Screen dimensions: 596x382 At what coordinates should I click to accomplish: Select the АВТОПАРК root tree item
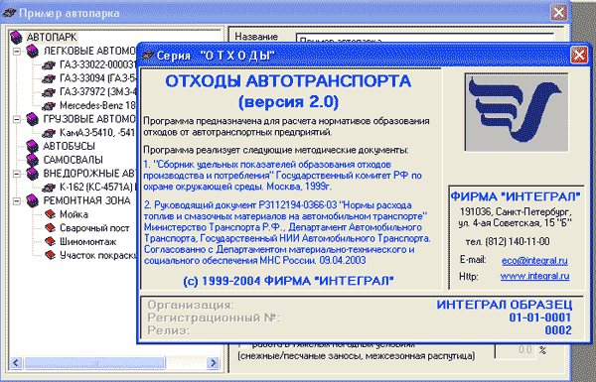coord(52,38)
